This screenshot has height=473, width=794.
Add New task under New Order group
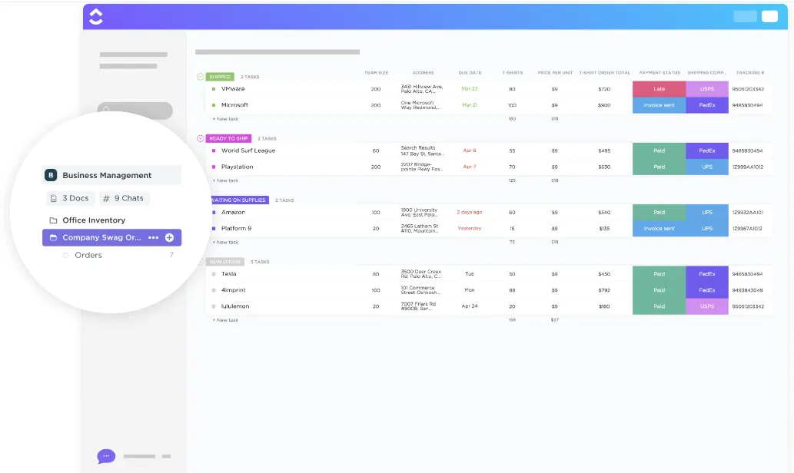225,320
